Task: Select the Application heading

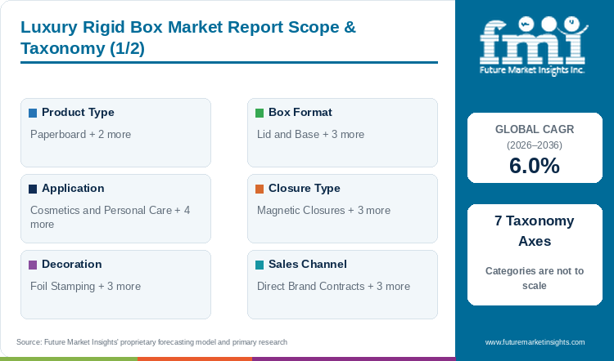Action: [73, 189]
